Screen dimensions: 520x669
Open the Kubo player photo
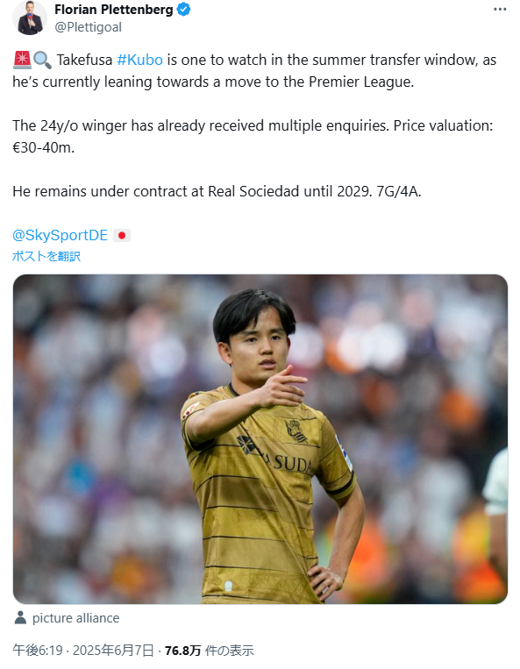pyautogui.click(x=260, y=439)
